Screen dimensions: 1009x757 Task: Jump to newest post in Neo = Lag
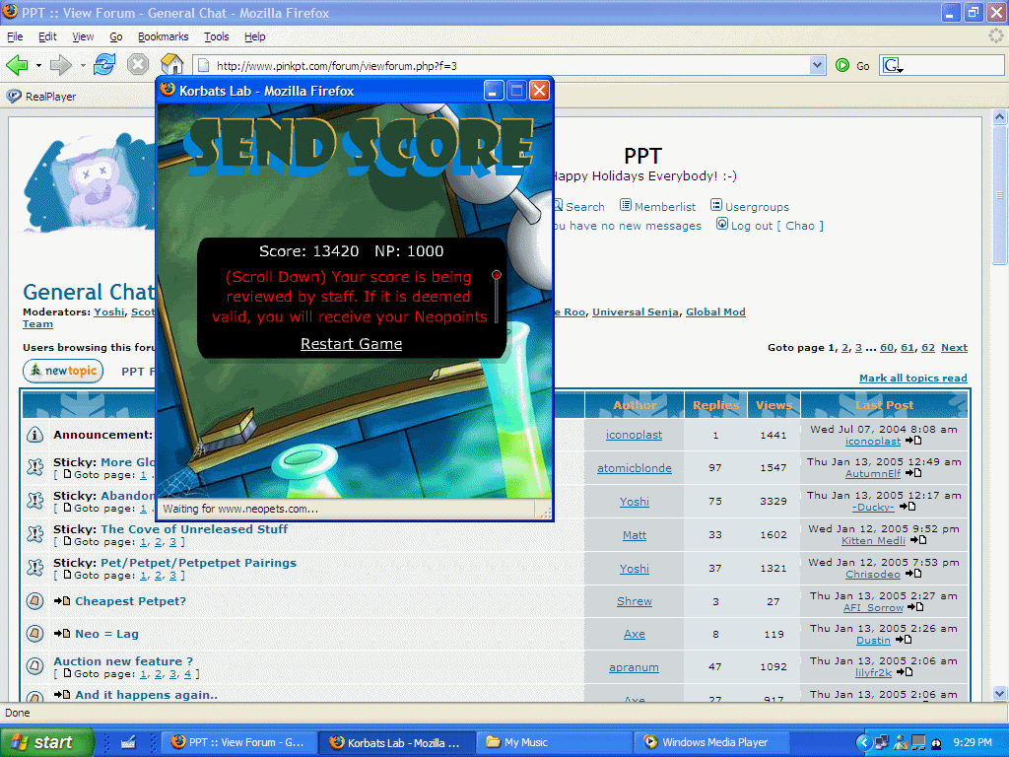click(62, 634)
